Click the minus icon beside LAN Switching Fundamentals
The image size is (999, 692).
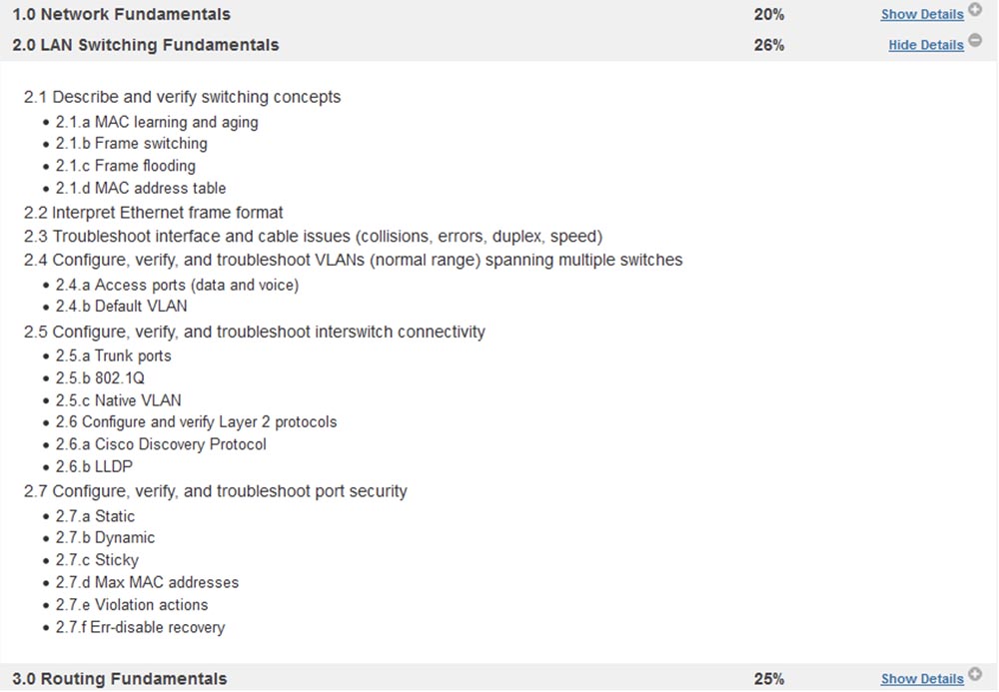click(975, 43)
